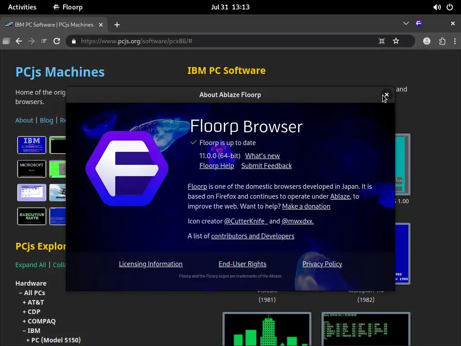The image size is (461, 346).
Task: Open the QR code generator icon
Action: pos(382,41)
